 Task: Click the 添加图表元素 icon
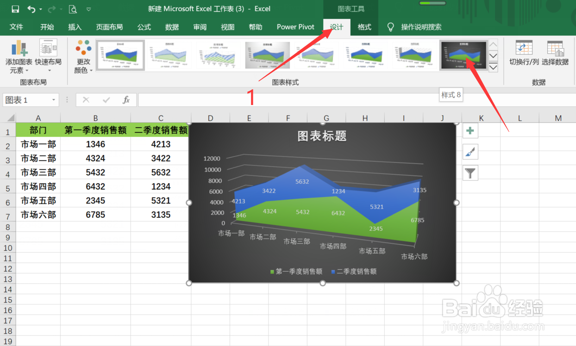(18, 49)
